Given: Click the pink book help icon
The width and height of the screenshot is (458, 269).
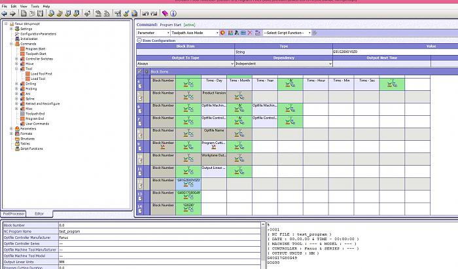Looking at the screenshot, I should tap(165, 13).
